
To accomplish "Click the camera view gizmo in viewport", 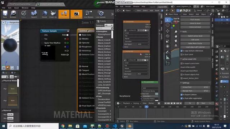I will pos(176,41).
